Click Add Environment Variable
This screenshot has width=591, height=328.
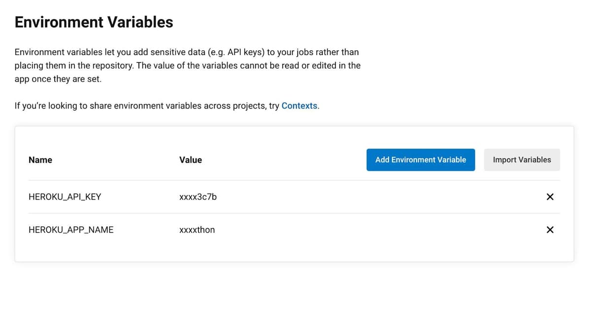click(421, 160)
